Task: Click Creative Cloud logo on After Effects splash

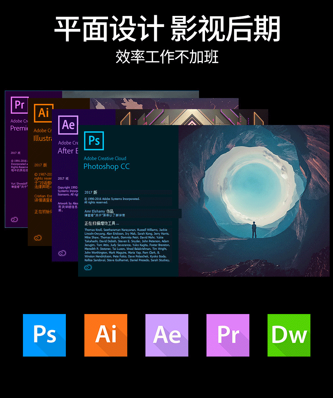Action: pos(62,253)
